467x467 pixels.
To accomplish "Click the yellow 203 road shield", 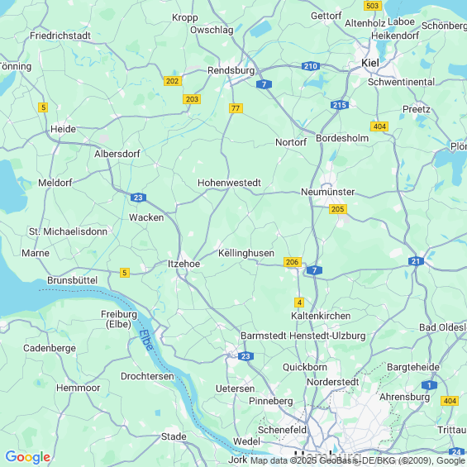I will coord(192,99).
